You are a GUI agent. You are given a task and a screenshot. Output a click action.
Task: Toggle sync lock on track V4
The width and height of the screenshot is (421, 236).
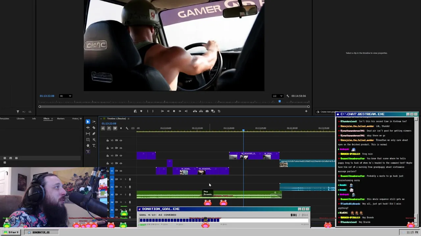click(116, 148)
